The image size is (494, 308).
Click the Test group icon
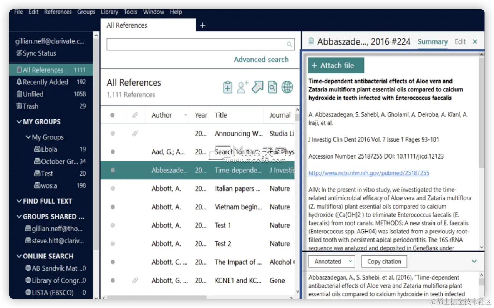point(37,173)
